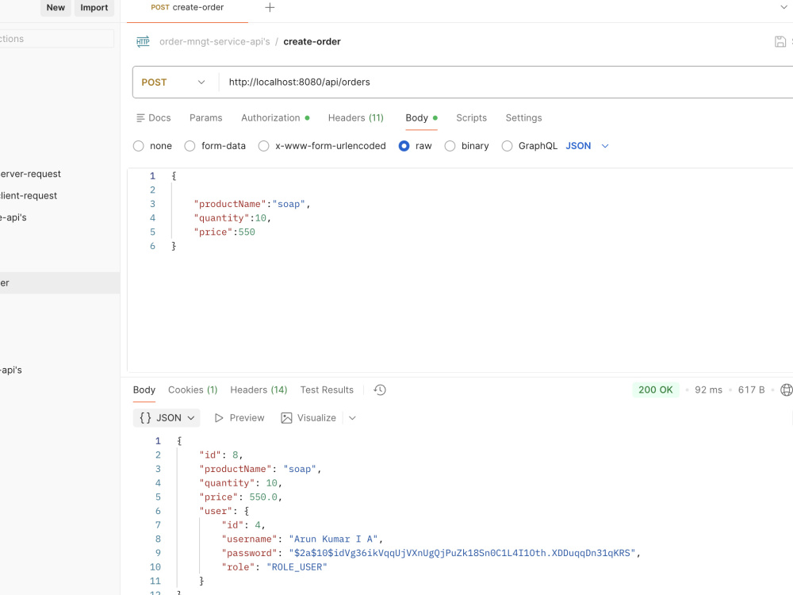Click the "role": "ROLE_USER" response line
The image size is (793, 595).
(x=274, y=567)
